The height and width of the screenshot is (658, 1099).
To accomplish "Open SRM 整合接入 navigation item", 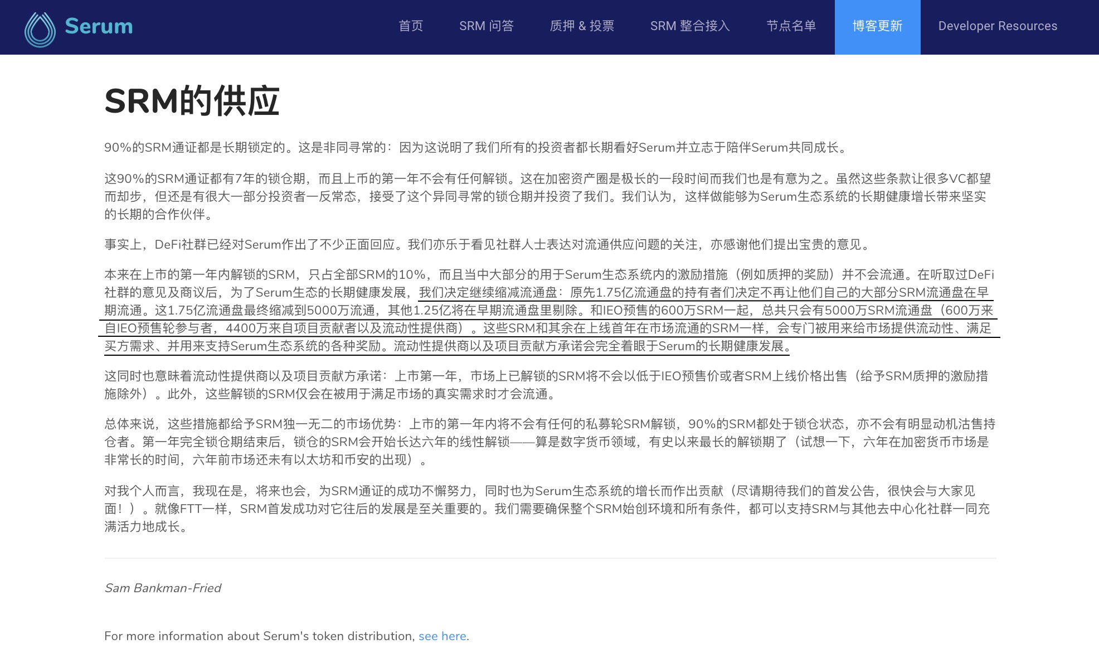I will click(690, 26).
